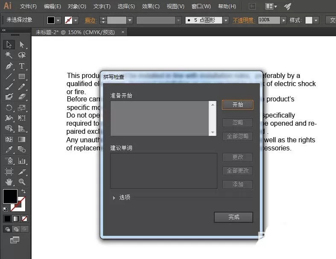Open the 效果(C) menu
This screenshot has width=336, height=259.
151,6
